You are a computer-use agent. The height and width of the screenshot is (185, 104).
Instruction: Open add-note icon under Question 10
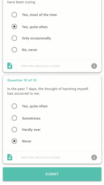pyautogui.click(x=10, y=157)
